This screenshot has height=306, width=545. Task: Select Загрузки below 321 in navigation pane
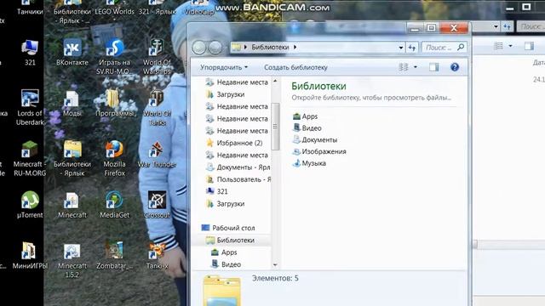coord(225,204)
